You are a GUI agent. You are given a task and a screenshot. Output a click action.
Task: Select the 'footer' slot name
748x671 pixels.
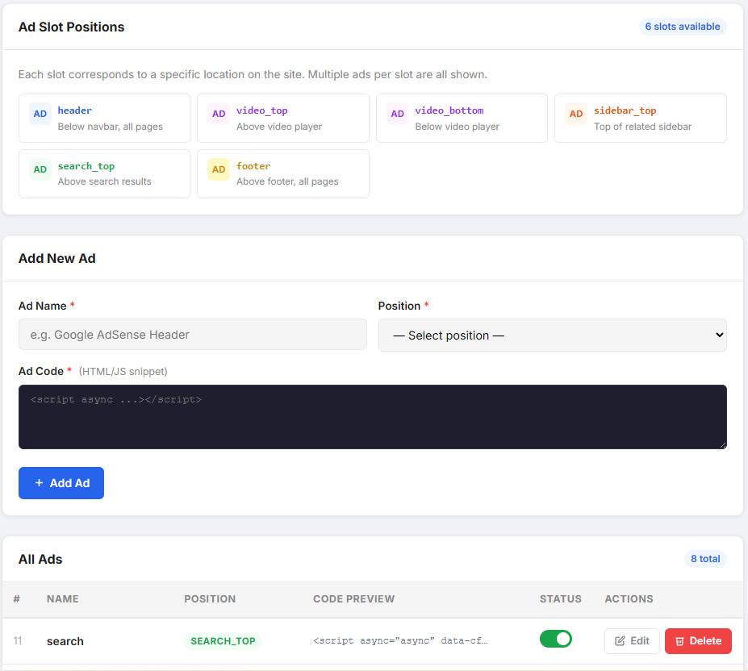pos(253,166)
